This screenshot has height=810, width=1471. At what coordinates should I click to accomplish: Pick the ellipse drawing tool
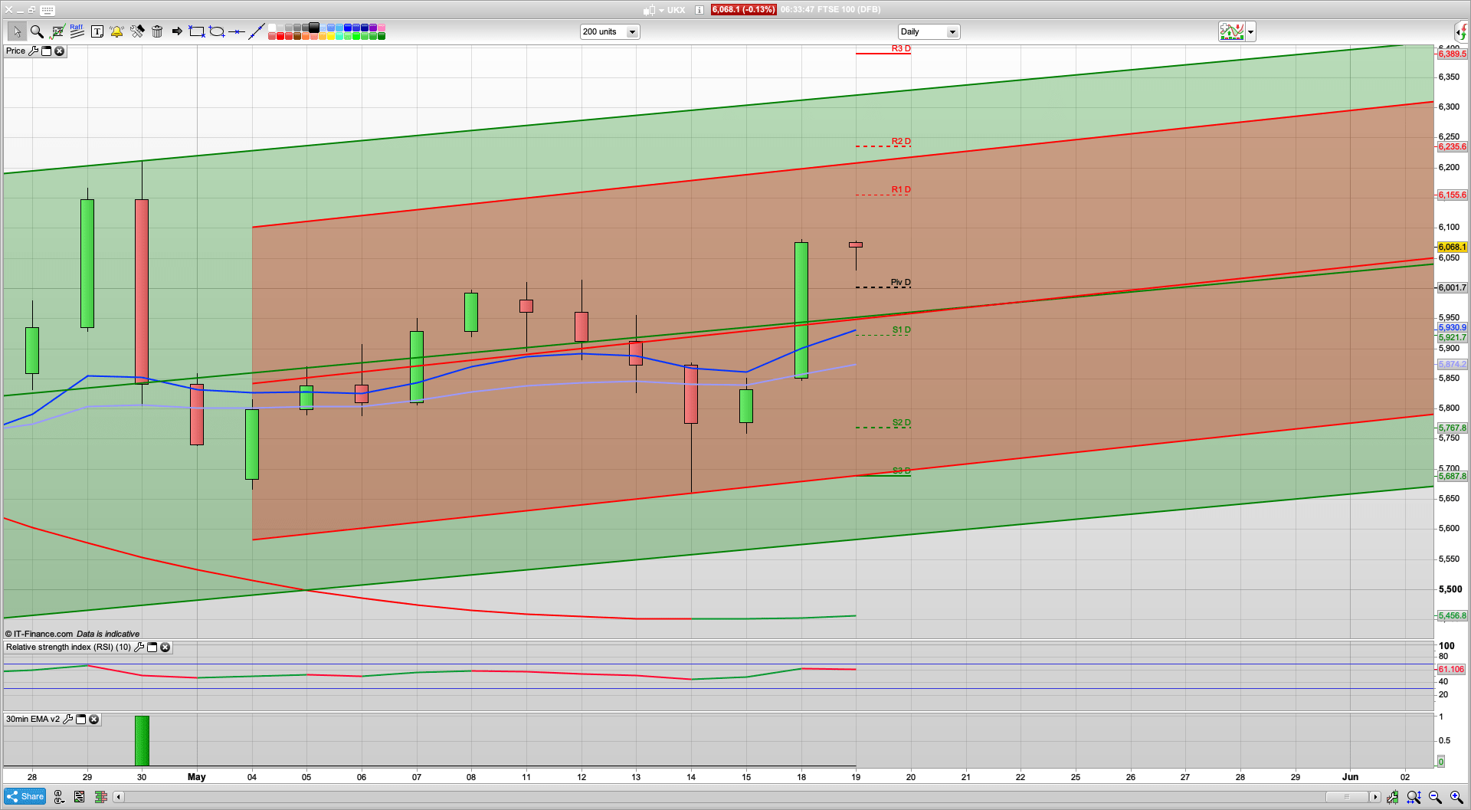point(217,31)
